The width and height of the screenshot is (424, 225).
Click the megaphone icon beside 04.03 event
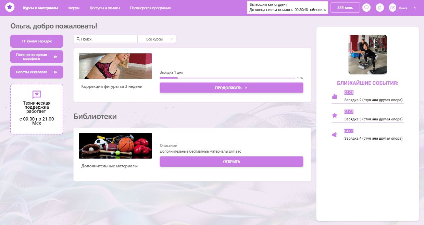pos(335,135)
